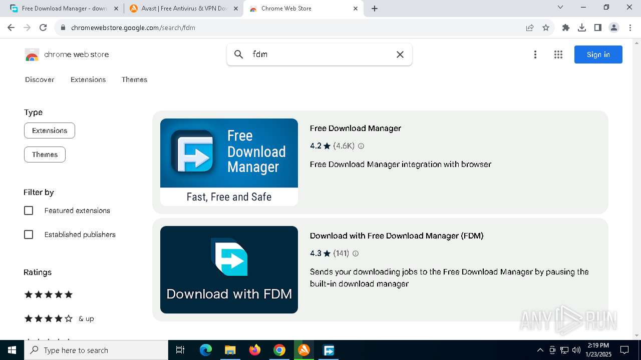Click Free Download Manager thumbnail image

click(229, 162)
